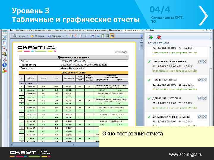Click the report list scrollbar up arrow

[210, 48]
